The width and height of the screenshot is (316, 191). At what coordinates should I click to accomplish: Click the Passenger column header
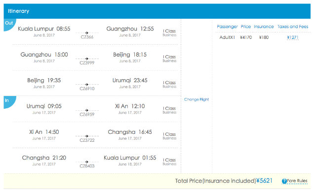[x=227, y=27]
